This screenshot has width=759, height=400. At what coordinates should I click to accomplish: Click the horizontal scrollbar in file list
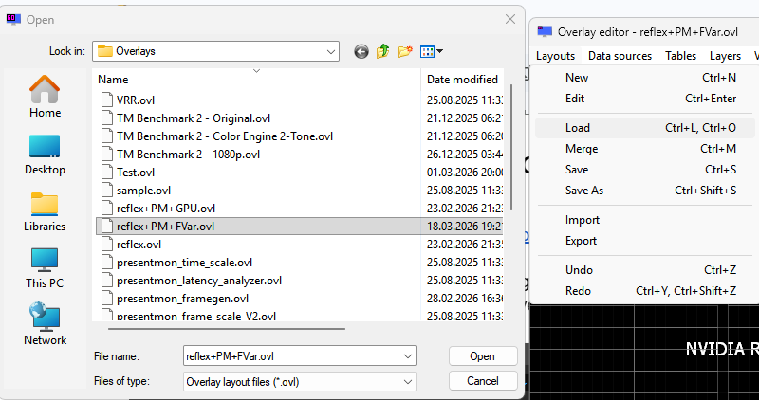pyautogui.click(x=227, y=329)
